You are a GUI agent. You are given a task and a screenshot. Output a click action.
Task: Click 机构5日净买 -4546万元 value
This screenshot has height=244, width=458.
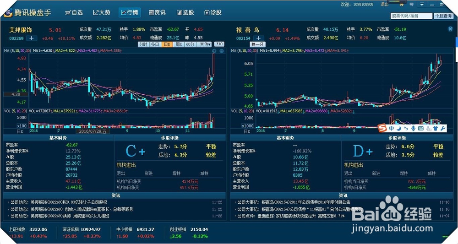[x=416, y=188]
